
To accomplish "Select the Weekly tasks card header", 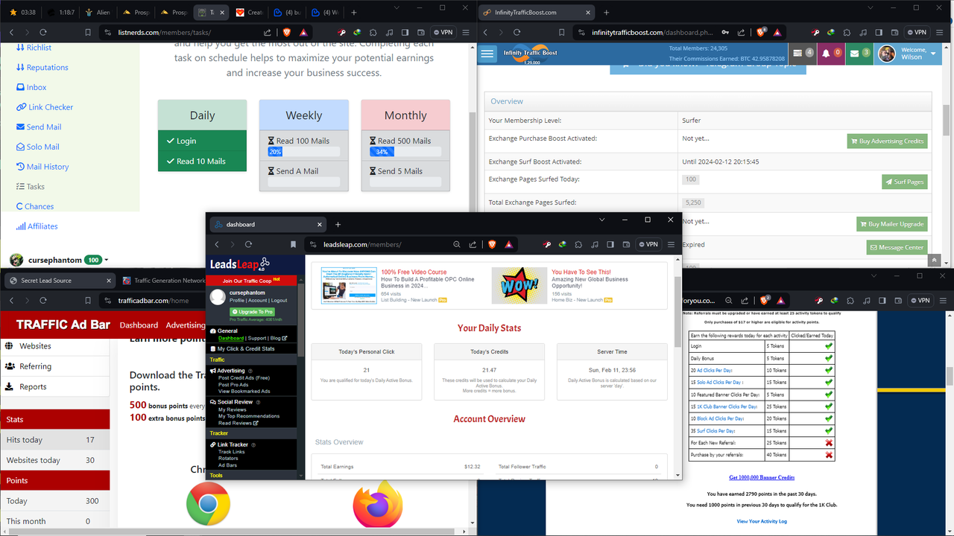I will point(304,115).
